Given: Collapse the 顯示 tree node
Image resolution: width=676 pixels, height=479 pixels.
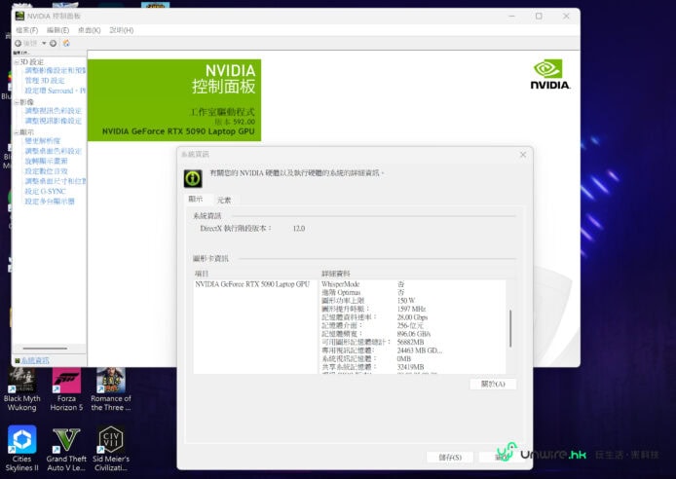Looking at the screenshot, I should click(17, 132).
